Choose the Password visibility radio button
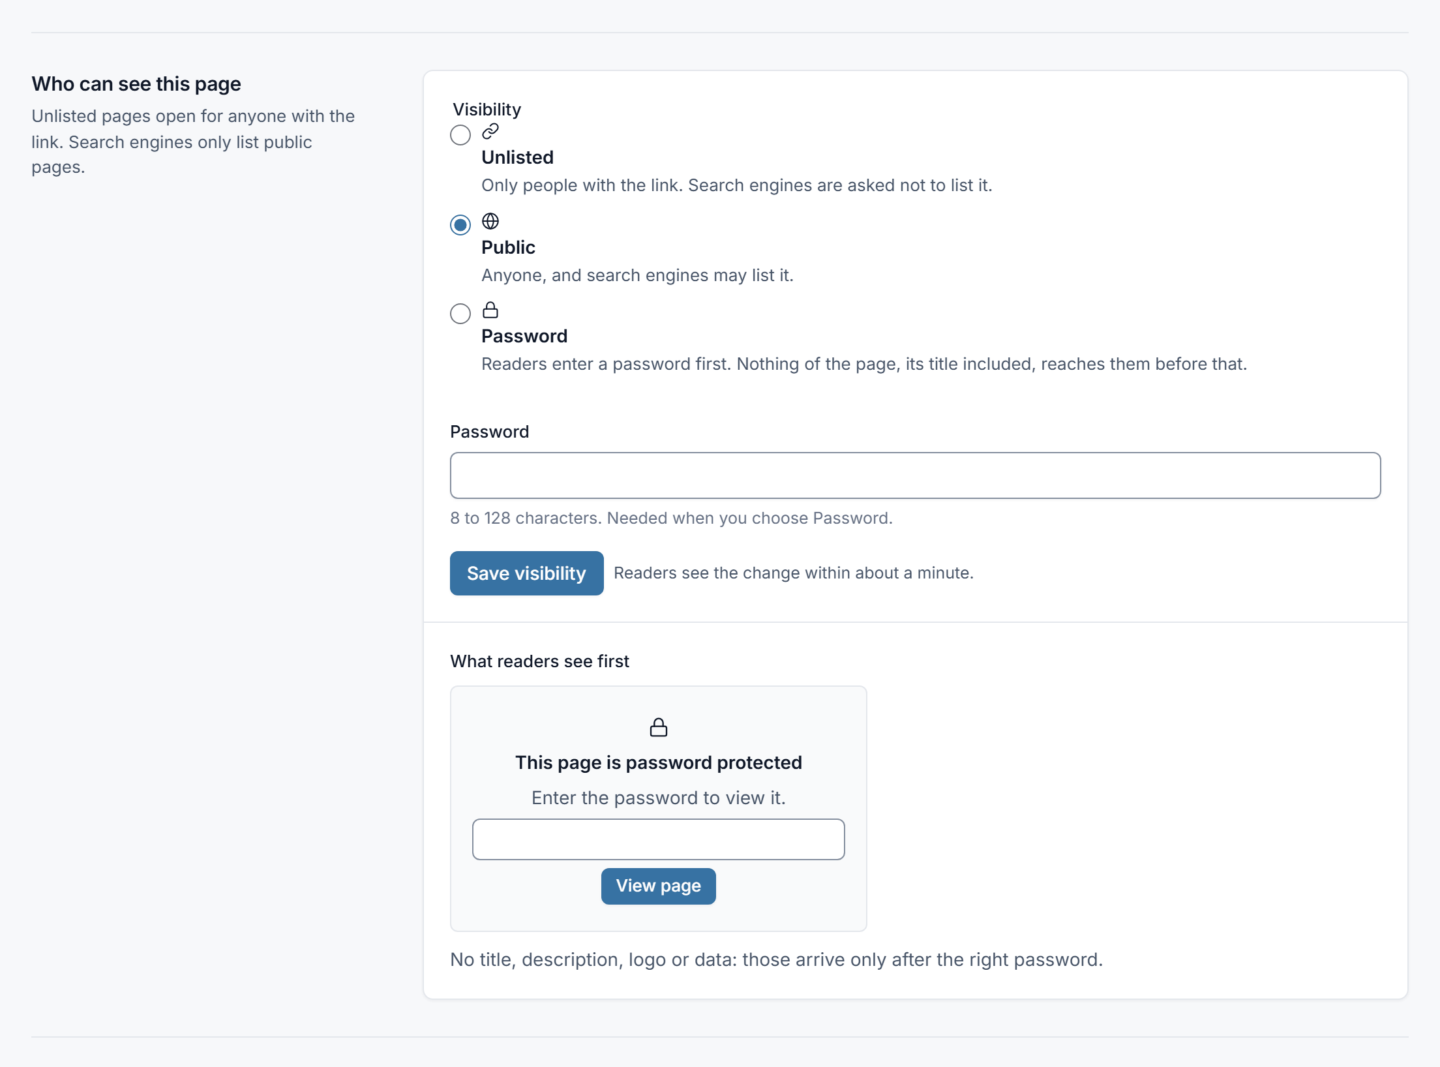The height and width of the screenshot is (1067, 1440). (460, 314)
